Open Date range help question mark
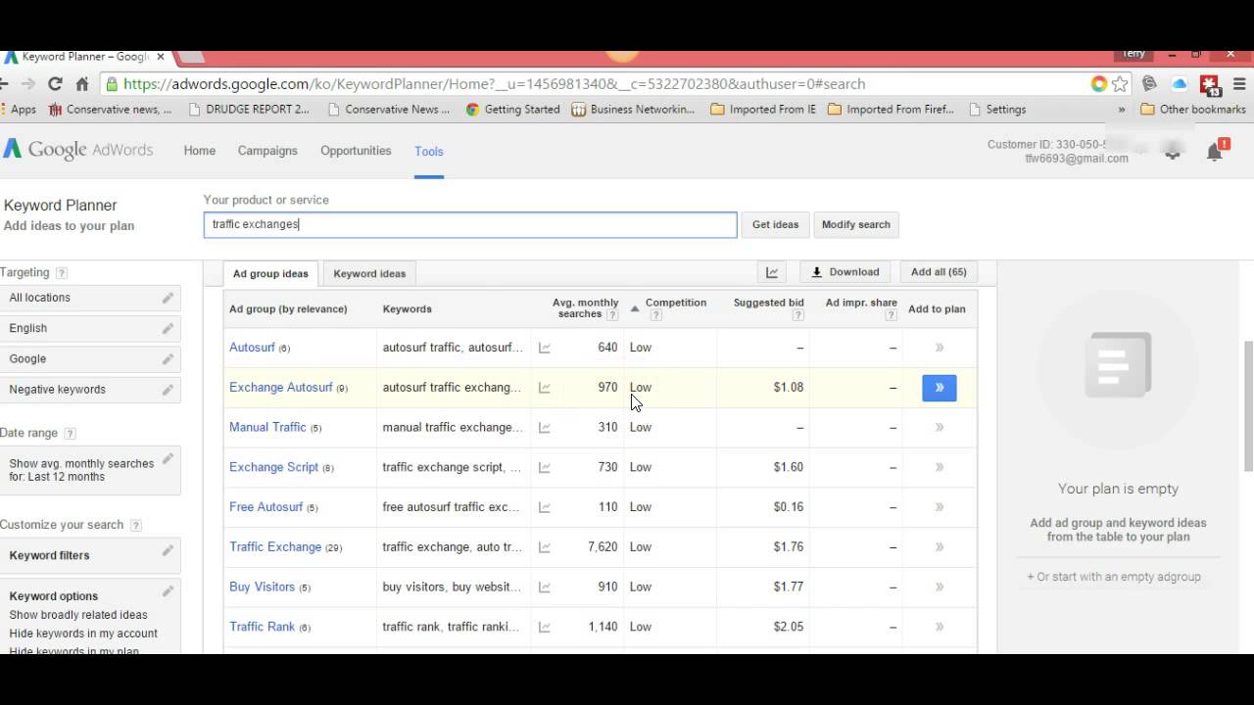The width and height of the screenshot is (1254, 705). click(70, 434)
